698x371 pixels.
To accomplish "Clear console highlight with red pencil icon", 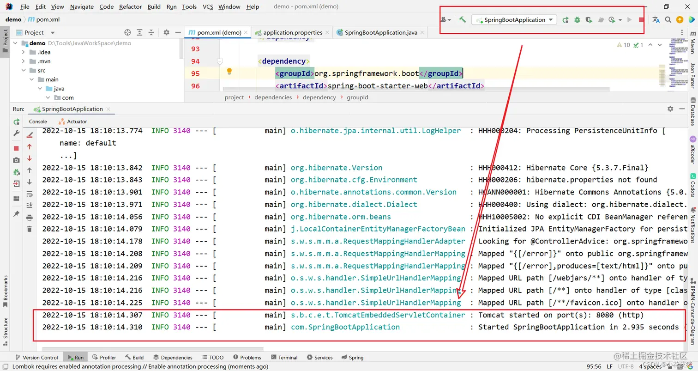I will point(30,134).
